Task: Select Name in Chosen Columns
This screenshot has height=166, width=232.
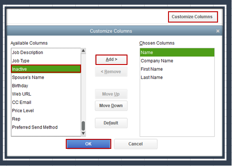Action: click(177, 52)
